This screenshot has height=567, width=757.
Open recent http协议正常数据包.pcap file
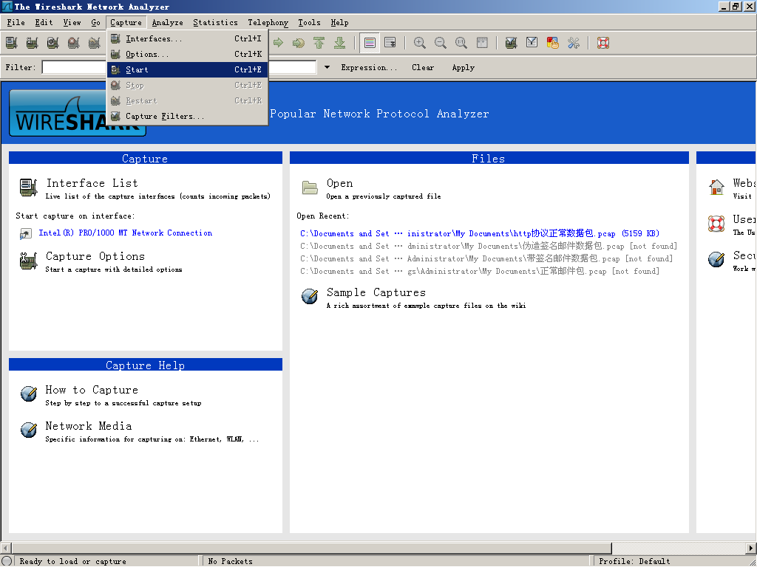point(479,233)
